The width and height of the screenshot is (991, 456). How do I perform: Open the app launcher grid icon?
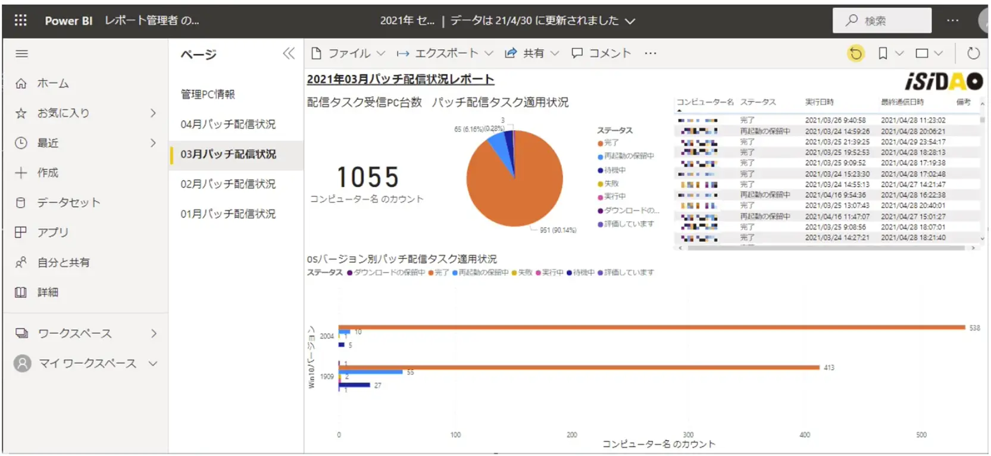(x=21, y=20)
